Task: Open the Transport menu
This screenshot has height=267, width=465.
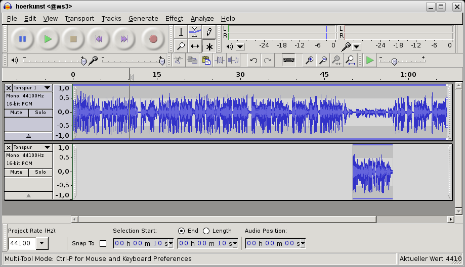Action: coord(79,18)
